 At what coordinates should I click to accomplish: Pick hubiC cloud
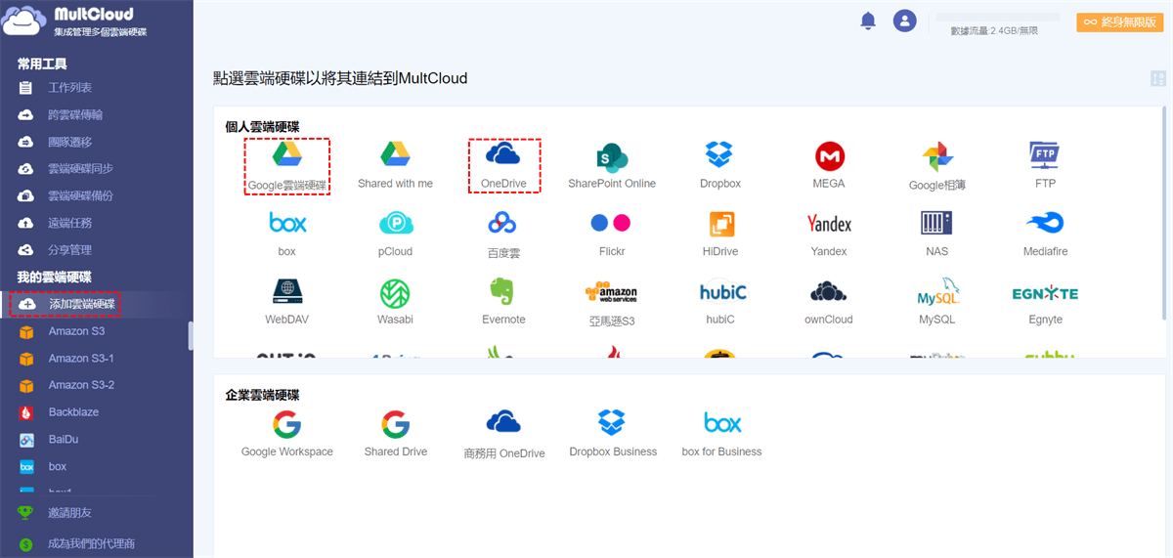tap(723, 302)
